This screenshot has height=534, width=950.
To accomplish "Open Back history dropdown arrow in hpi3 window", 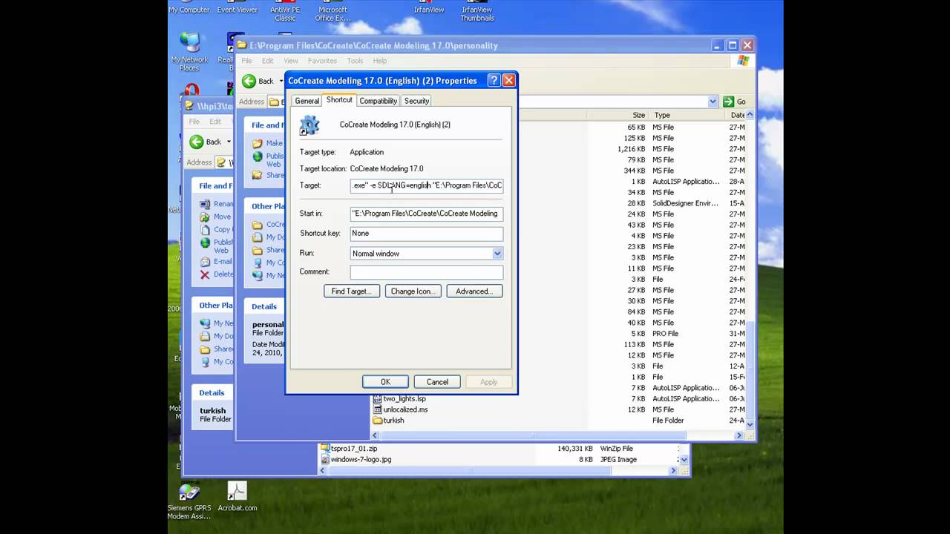I will tap(229, 142).
